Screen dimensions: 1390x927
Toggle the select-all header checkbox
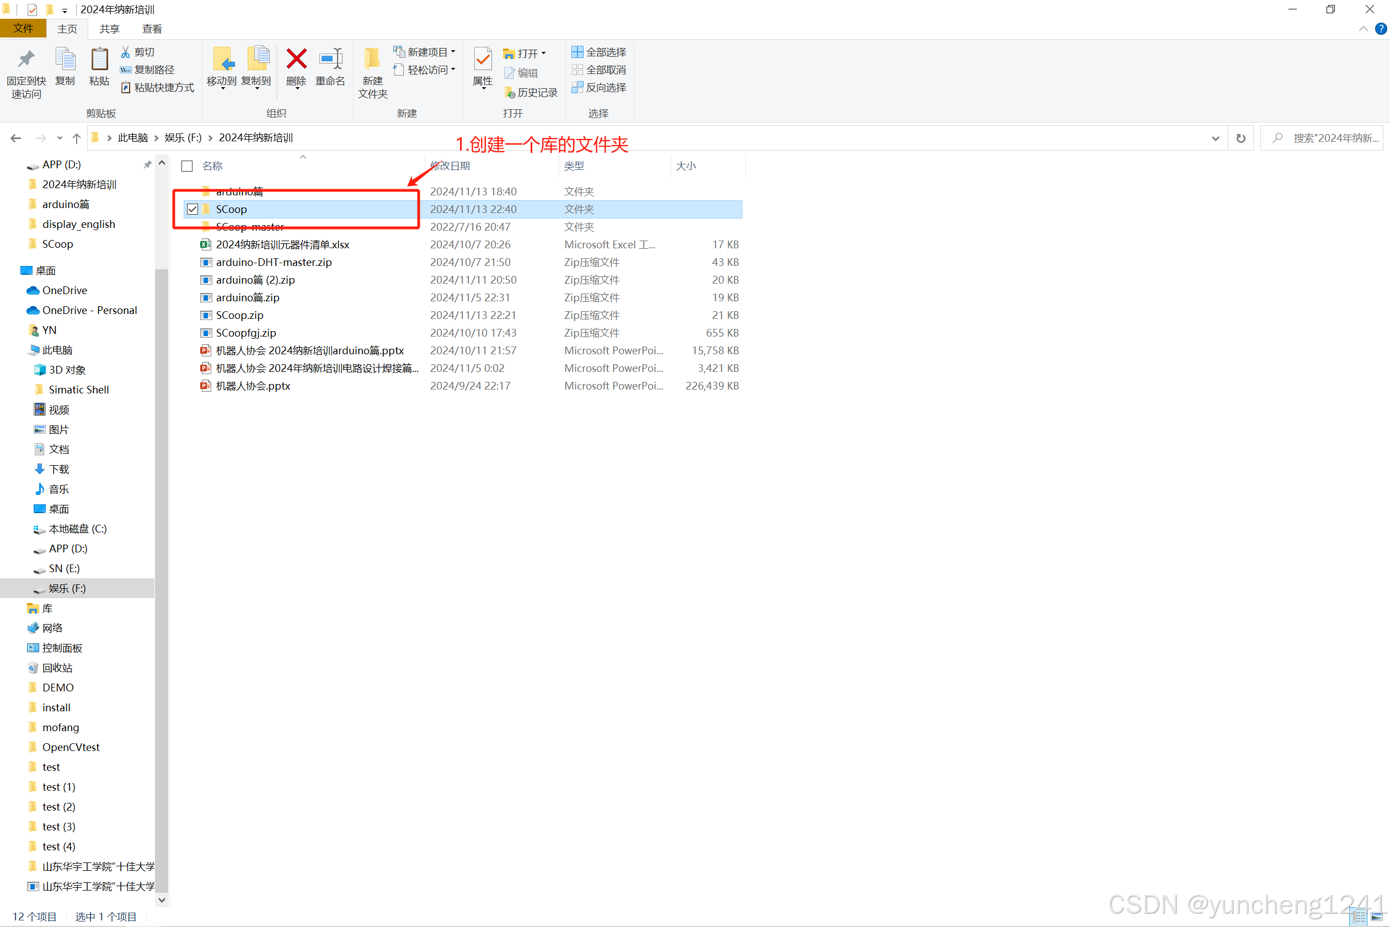pyautogui.click(x=188, y=166)
